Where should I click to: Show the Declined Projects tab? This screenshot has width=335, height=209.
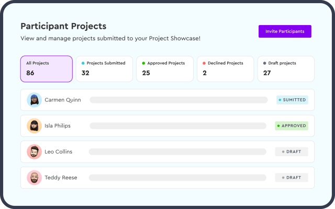click(225, 69)
